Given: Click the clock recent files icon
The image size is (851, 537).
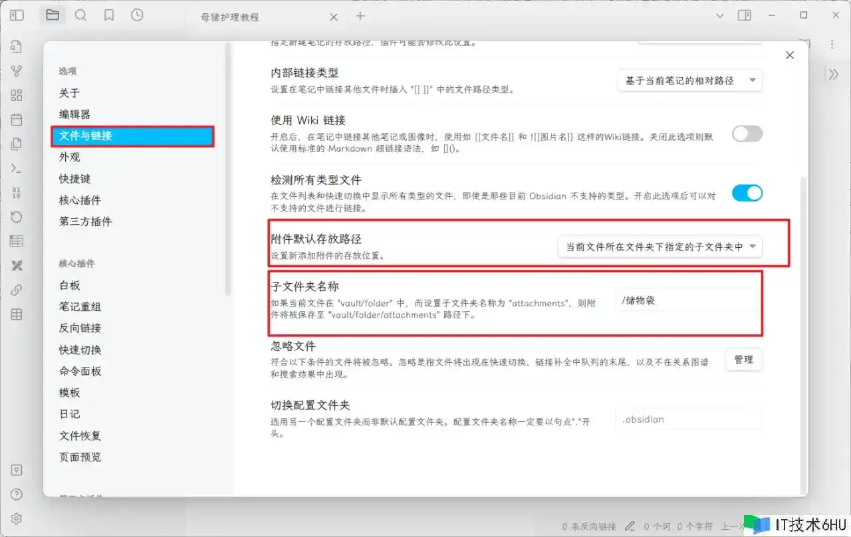Looking at the screenshot, I should tap(137, 15).
